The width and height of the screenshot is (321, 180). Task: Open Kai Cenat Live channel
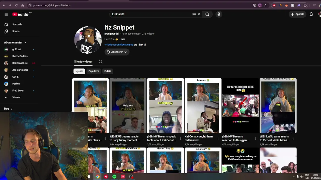pos(20,63)
